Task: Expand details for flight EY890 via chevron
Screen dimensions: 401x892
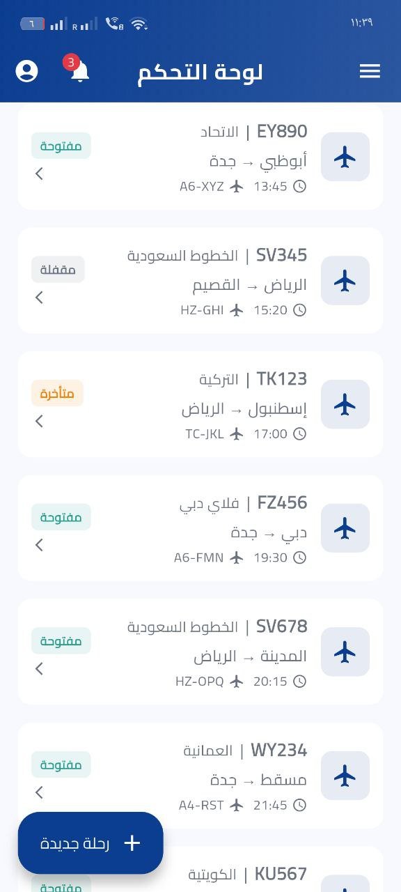Action: pos(39,174)
